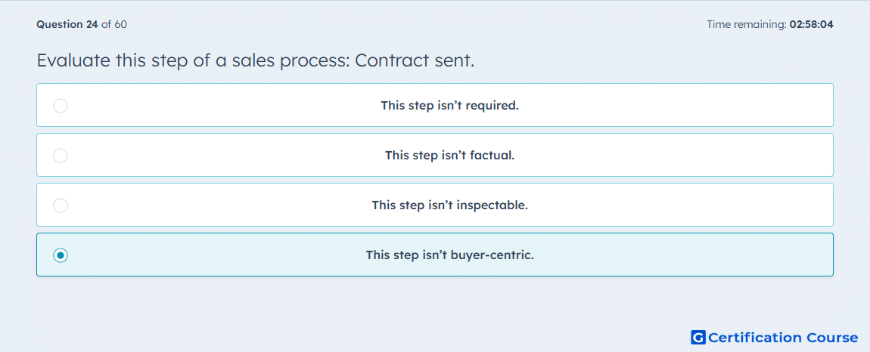
Task: Choose the answer text "This step isn't required."
Action: pos(449,105)
